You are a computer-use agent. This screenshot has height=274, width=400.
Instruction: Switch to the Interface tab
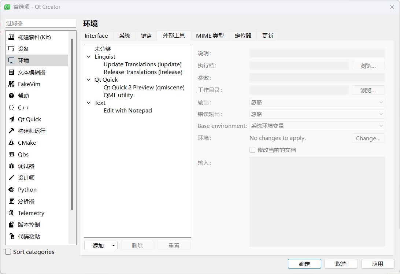coord(96,36)
